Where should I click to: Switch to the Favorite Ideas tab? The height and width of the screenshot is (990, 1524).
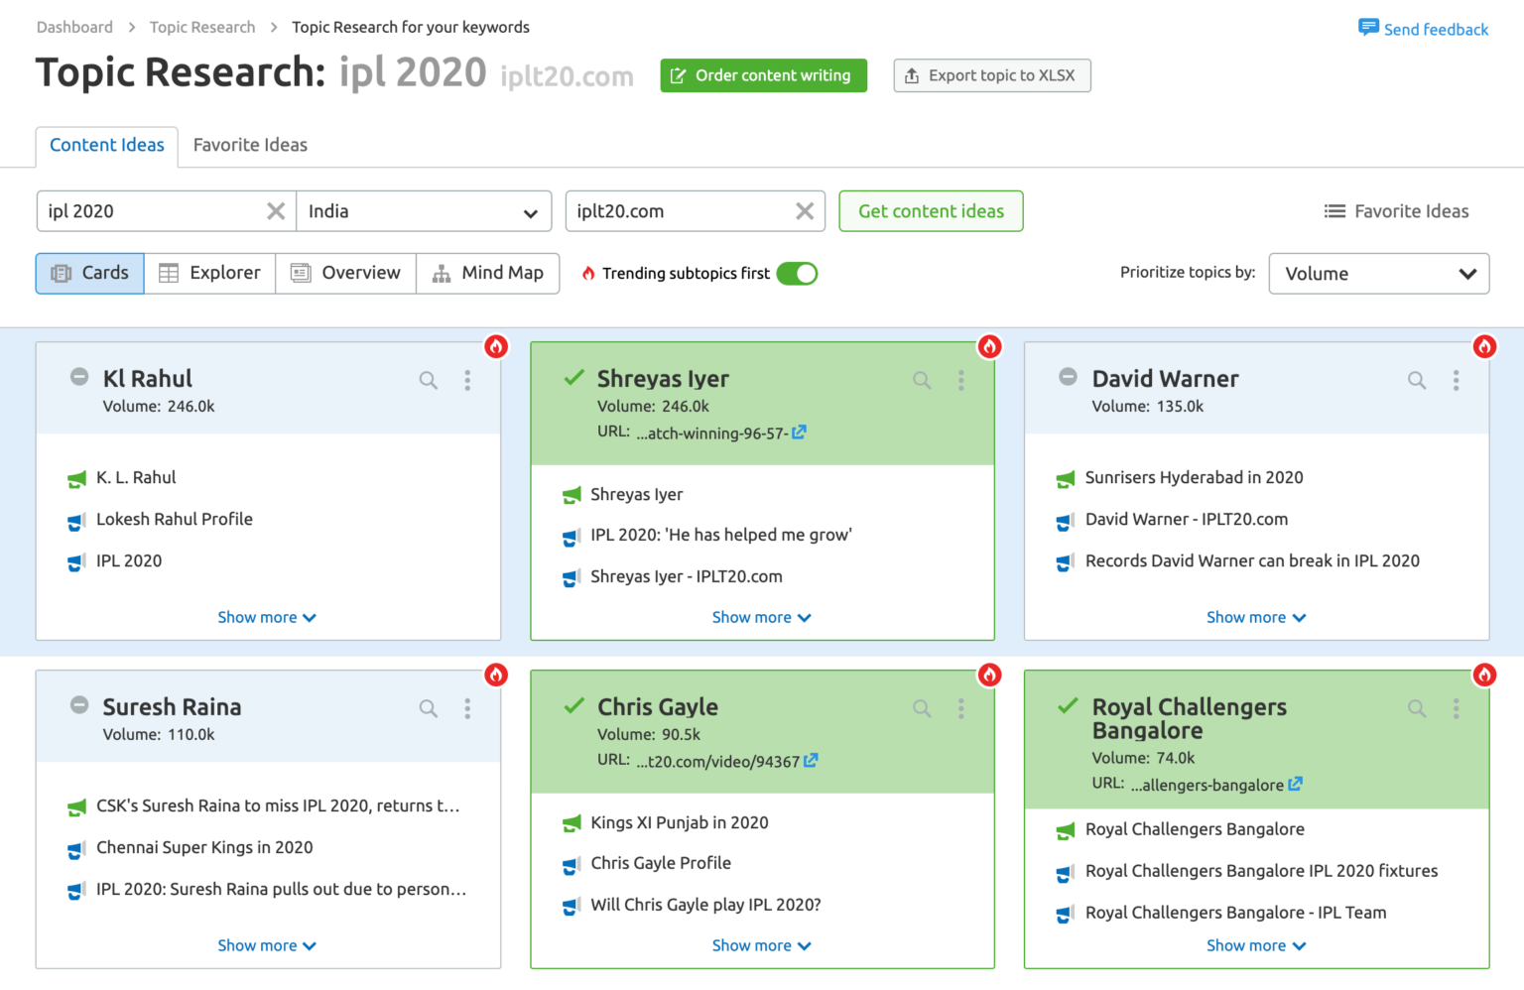249,145
